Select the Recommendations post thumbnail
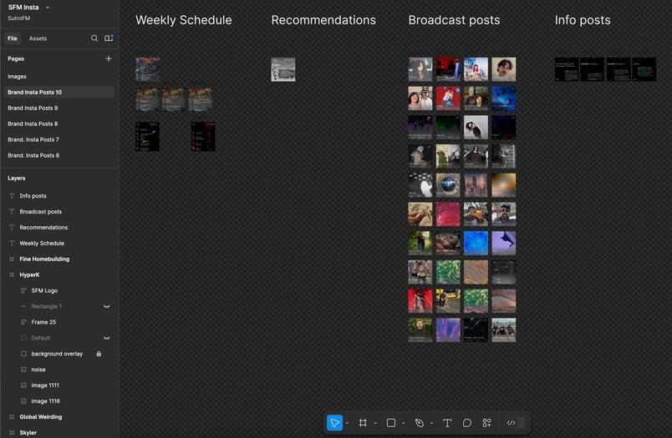This screenshot has width=672, height=438. point(283,69)
